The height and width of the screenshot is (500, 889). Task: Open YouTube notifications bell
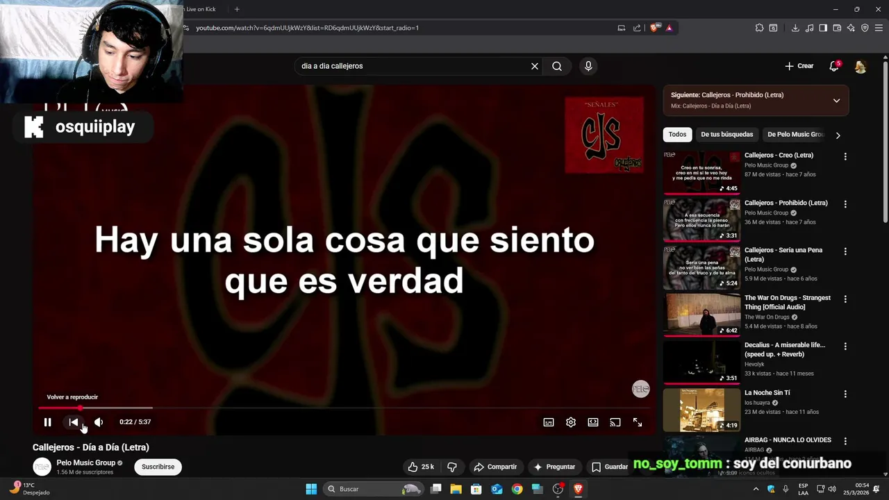[834, 66]
